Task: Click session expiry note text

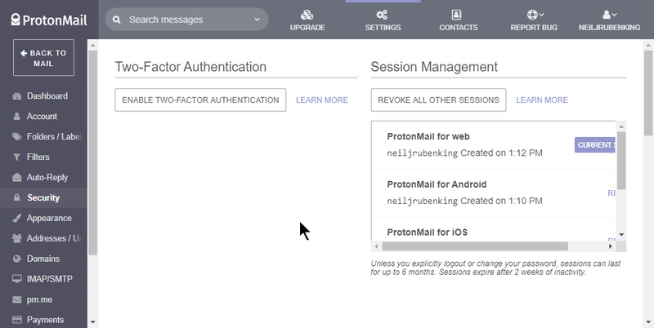Action: pyautogui.click(x=495, y=268)
